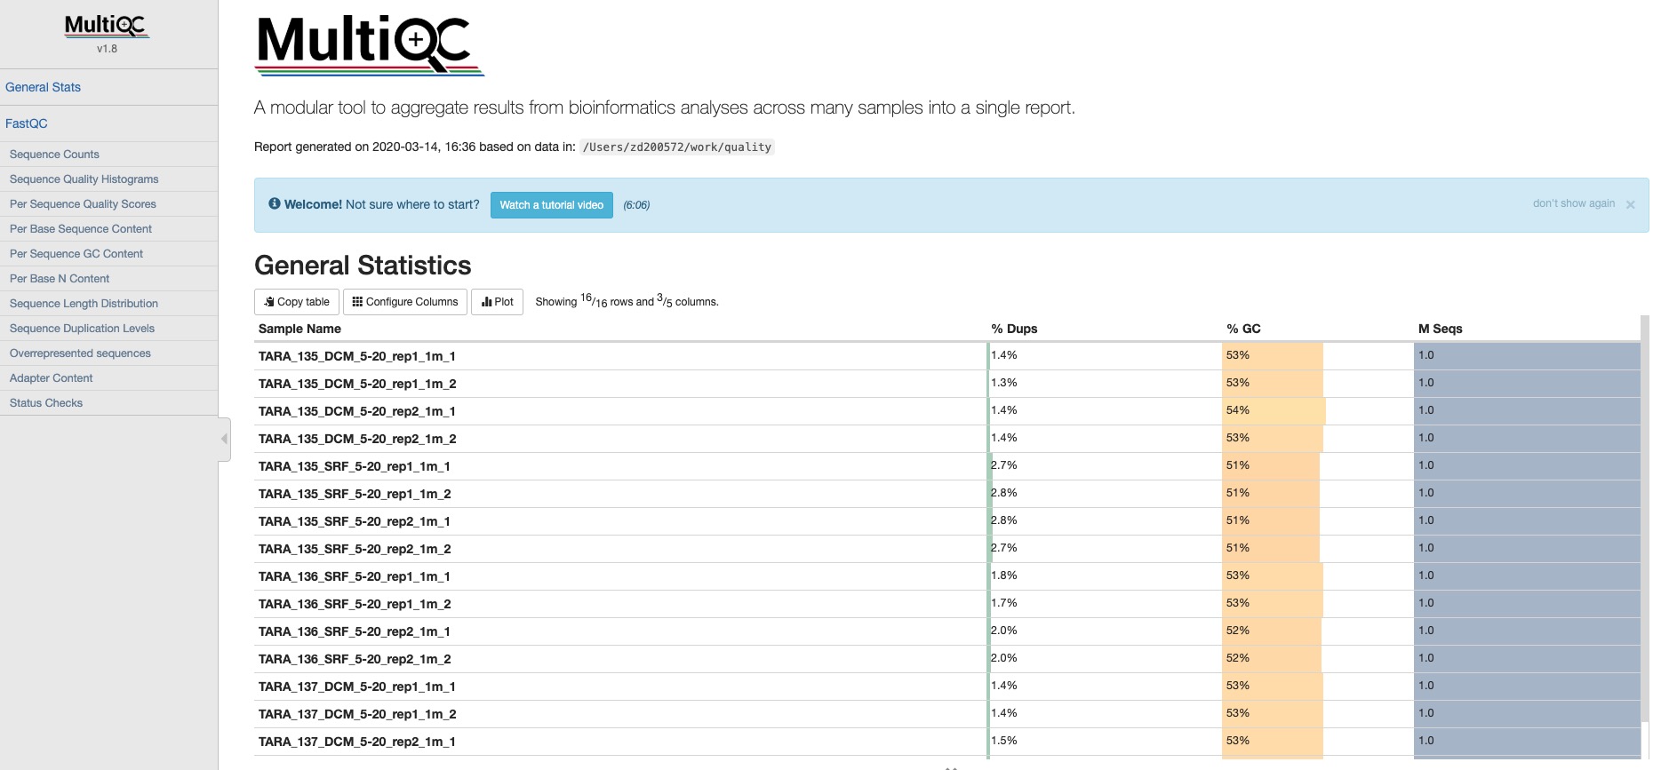Screen dimensions: 1653x770
Task: Click the large MultiQC header logo
Action: [x=370, y=44]
